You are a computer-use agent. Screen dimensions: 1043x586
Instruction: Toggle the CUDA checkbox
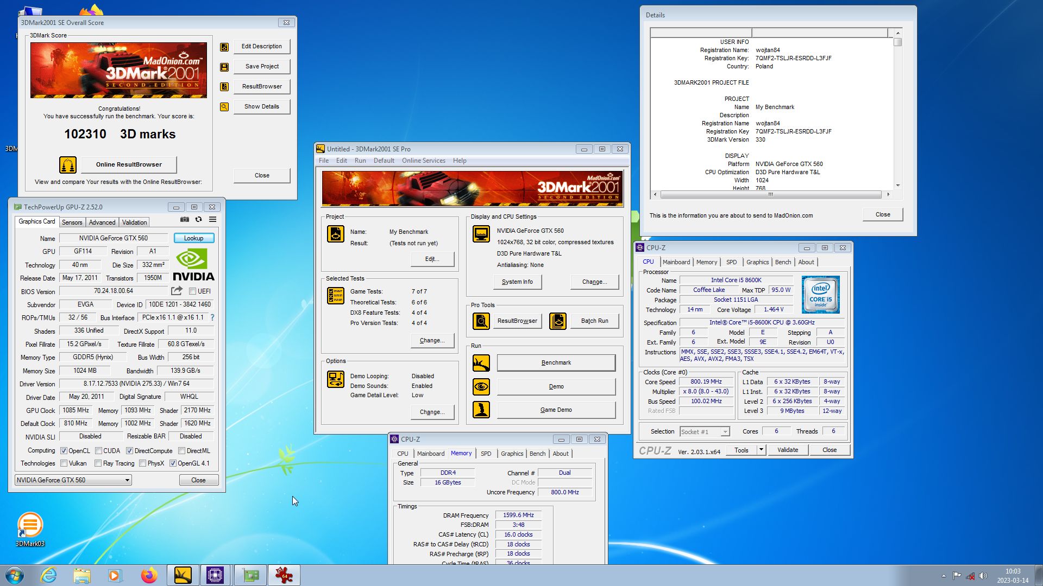98,451
